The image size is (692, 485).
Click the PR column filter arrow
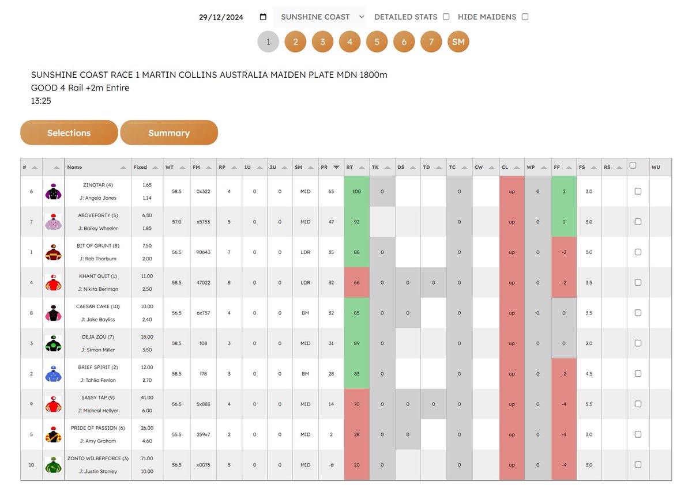tap(336, 166)
